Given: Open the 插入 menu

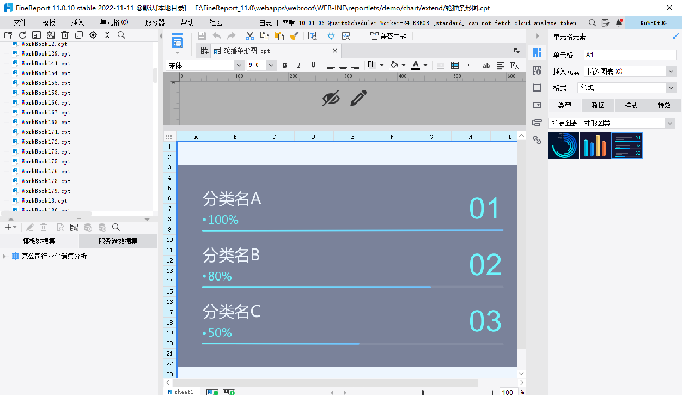Looking at the screenshot, I should [x=78, y=22].
